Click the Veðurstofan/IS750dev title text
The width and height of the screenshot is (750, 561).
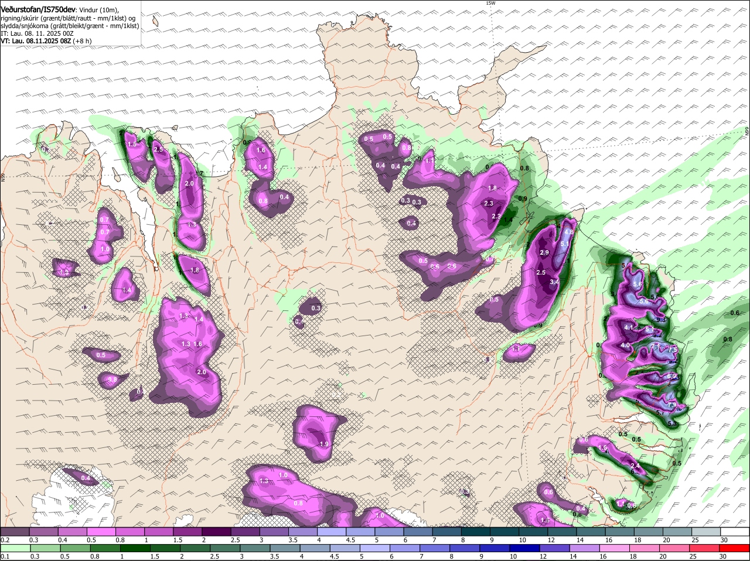pos(38,10)
